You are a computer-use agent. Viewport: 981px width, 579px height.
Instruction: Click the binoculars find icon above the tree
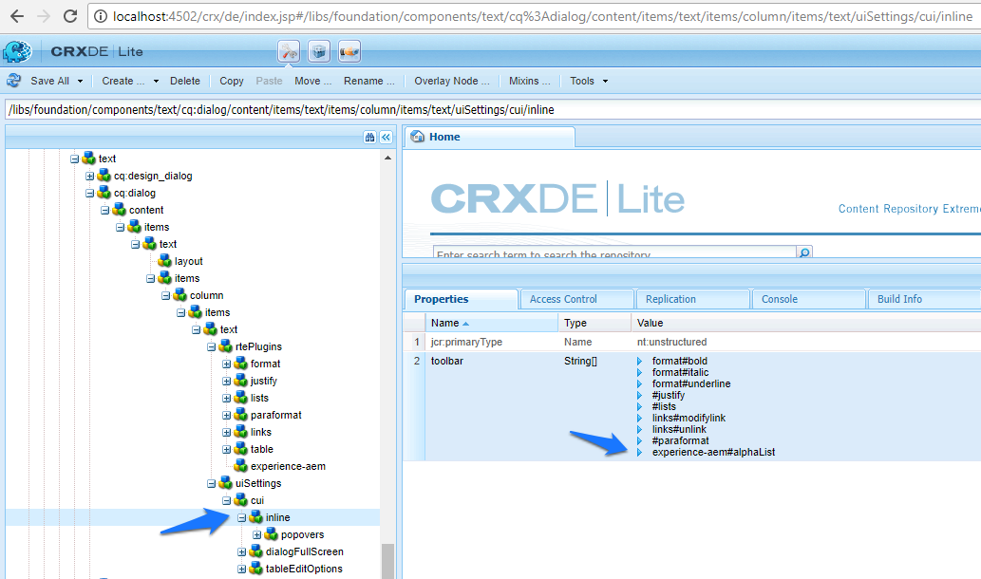coord(369,137)
